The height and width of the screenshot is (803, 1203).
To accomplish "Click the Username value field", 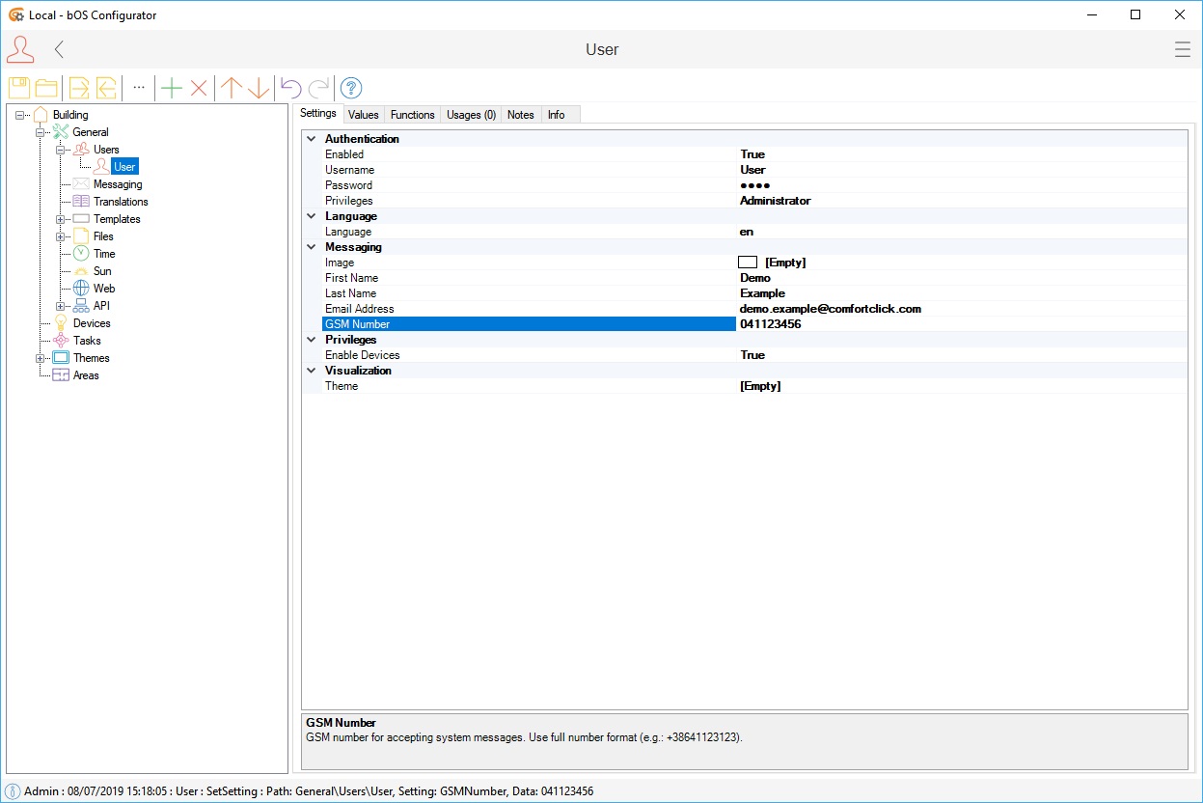I will point(962,170).
